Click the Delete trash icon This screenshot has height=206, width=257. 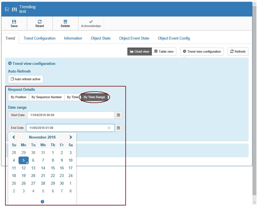[65, 22]
